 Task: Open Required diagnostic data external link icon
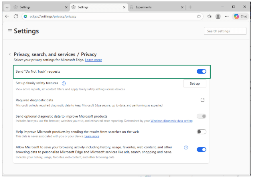point(202,100)
